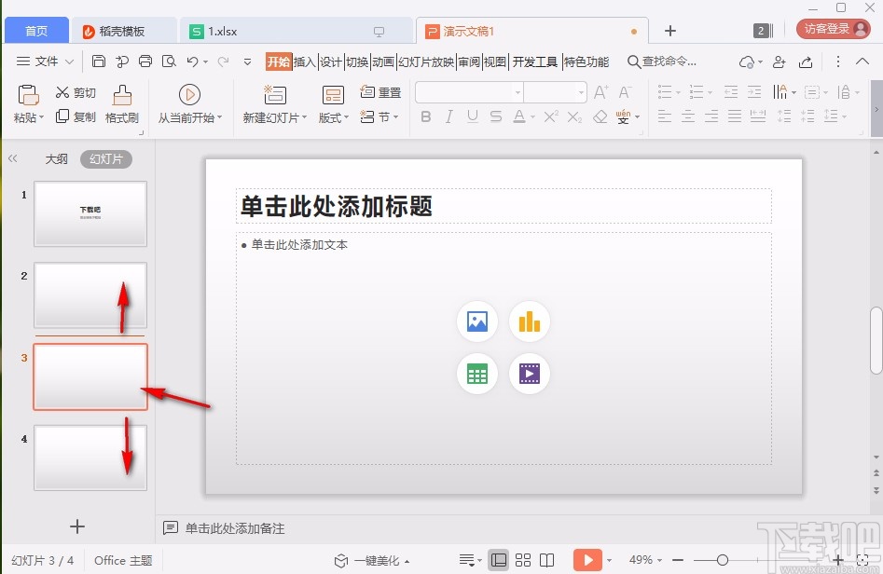Switch to the 1.xlsx document tab
The width and height of the screenshot is (883, 574).
click(222, 30)
